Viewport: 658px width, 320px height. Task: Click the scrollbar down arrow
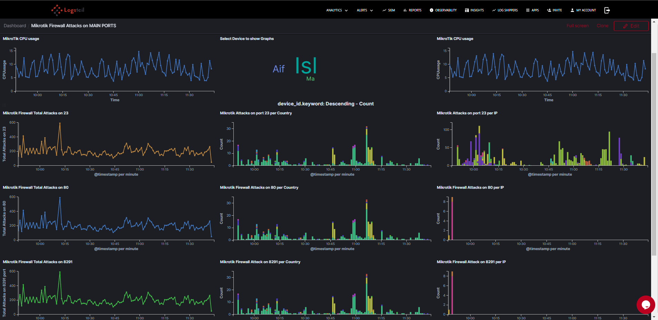(654, 317)
